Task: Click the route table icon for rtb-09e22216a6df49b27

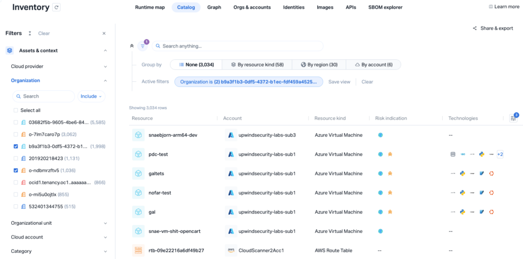Action: [x=138, y=250]
